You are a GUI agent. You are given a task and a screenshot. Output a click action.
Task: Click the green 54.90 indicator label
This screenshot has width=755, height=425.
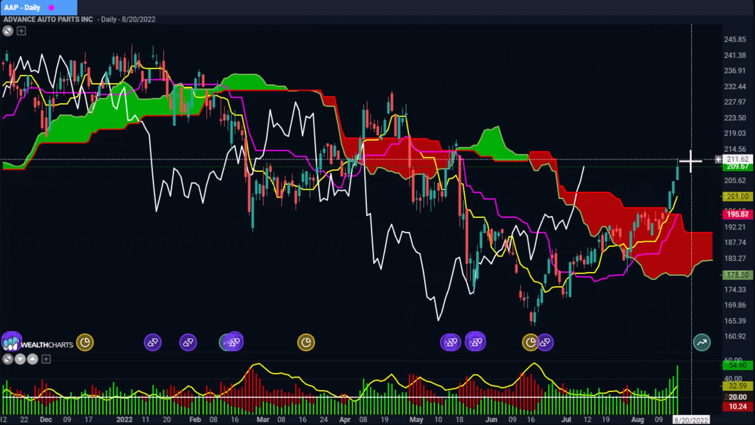pyautogui.click(x=738, y=366)
